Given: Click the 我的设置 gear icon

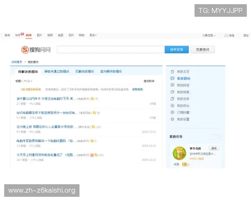Looking at the screenshot, I should coord(172,119).
